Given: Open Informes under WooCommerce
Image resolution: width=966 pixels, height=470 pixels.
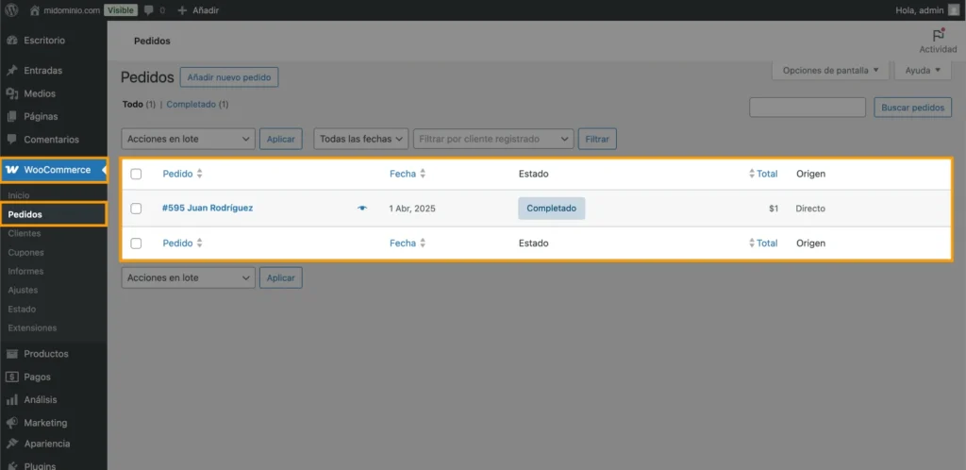Looking at the screenshot, I should coord(25,271).
